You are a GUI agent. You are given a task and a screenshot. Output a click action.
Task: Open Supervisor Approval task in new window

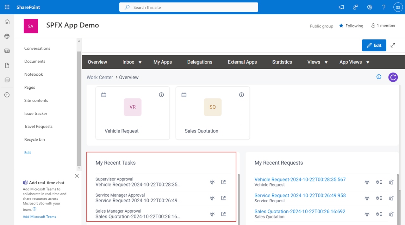tap(223, 182)
